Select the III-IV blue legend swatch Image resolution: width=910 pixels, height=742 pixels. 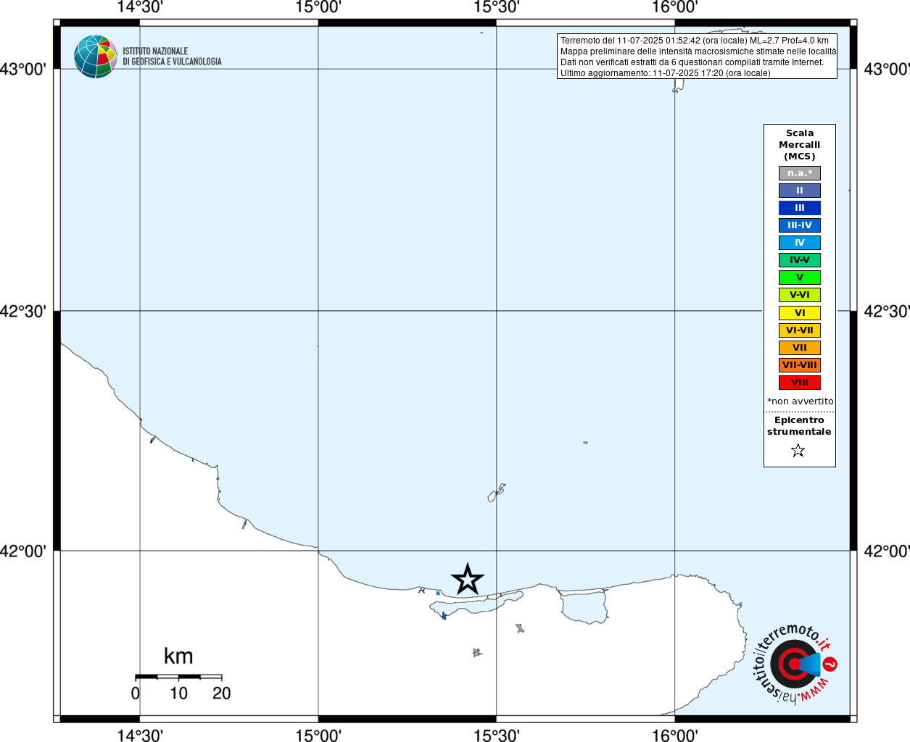800,225
